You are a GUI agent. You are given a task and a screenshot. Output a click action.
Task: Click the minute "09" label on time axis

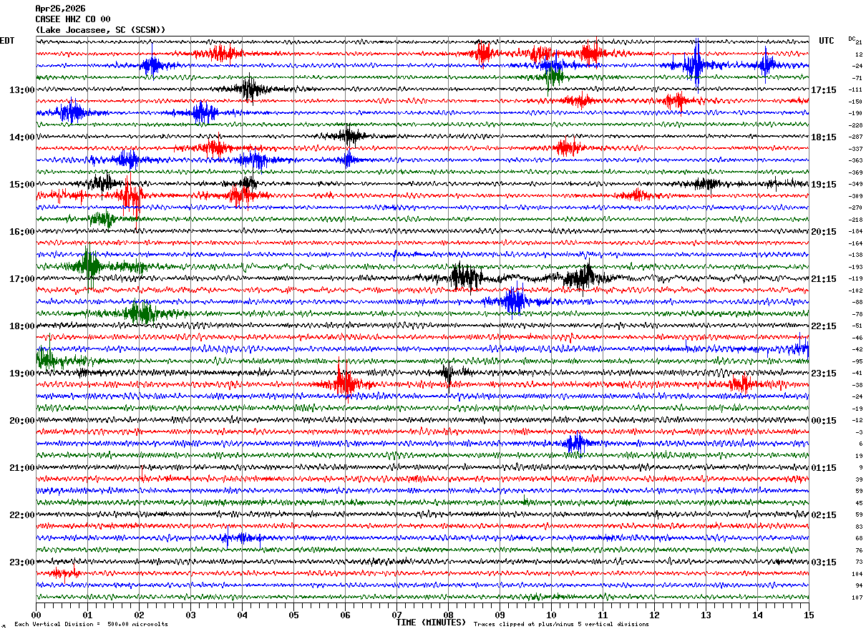click(500, 615)
